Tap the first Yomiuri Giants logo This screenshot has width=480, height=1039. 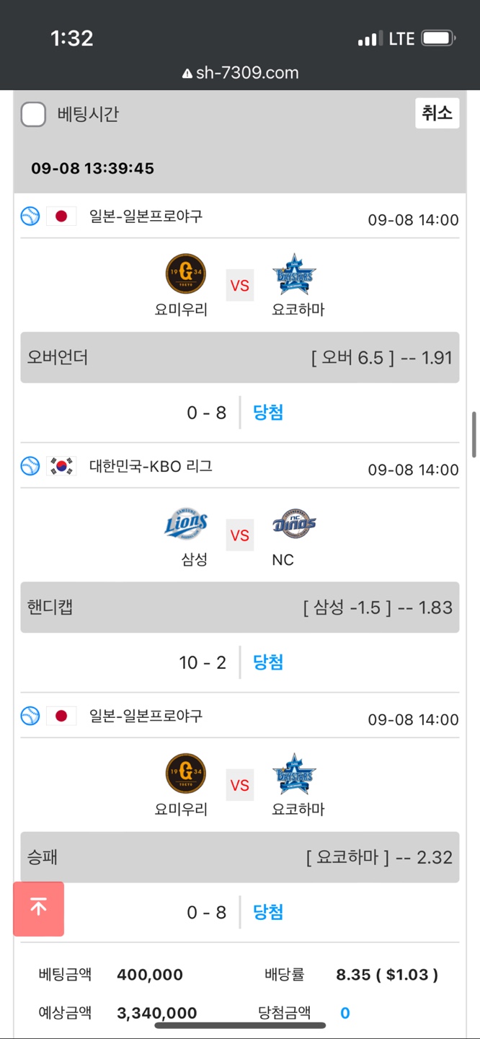coord(186,274)
